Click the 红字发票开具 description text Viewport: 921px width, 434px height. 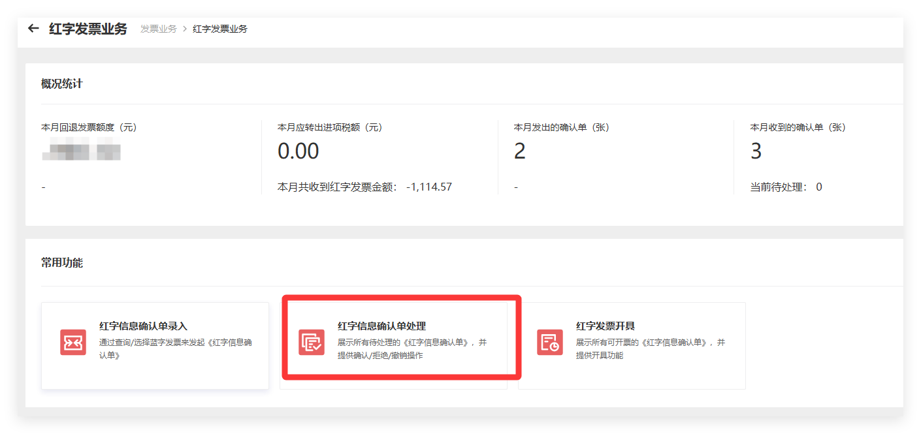[650, 349]
